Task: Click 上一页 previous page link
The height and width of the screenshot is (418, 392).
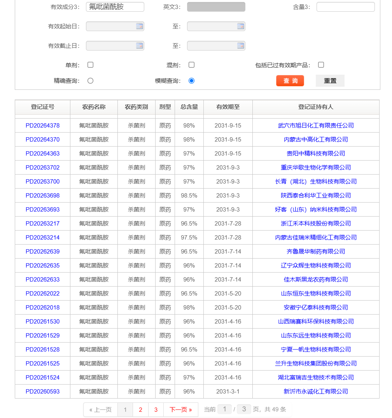Action: 101,409
